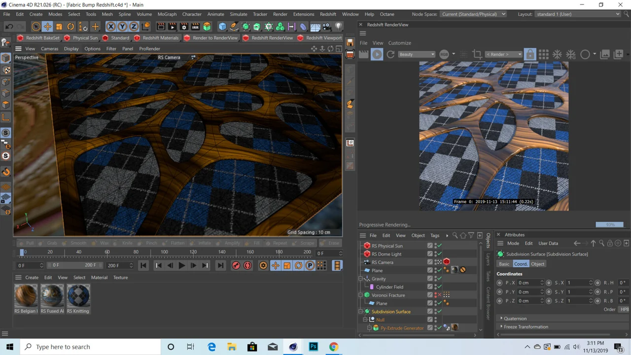Jump to end of animation
Screen dimensions: 631x355
click(220, 266)
